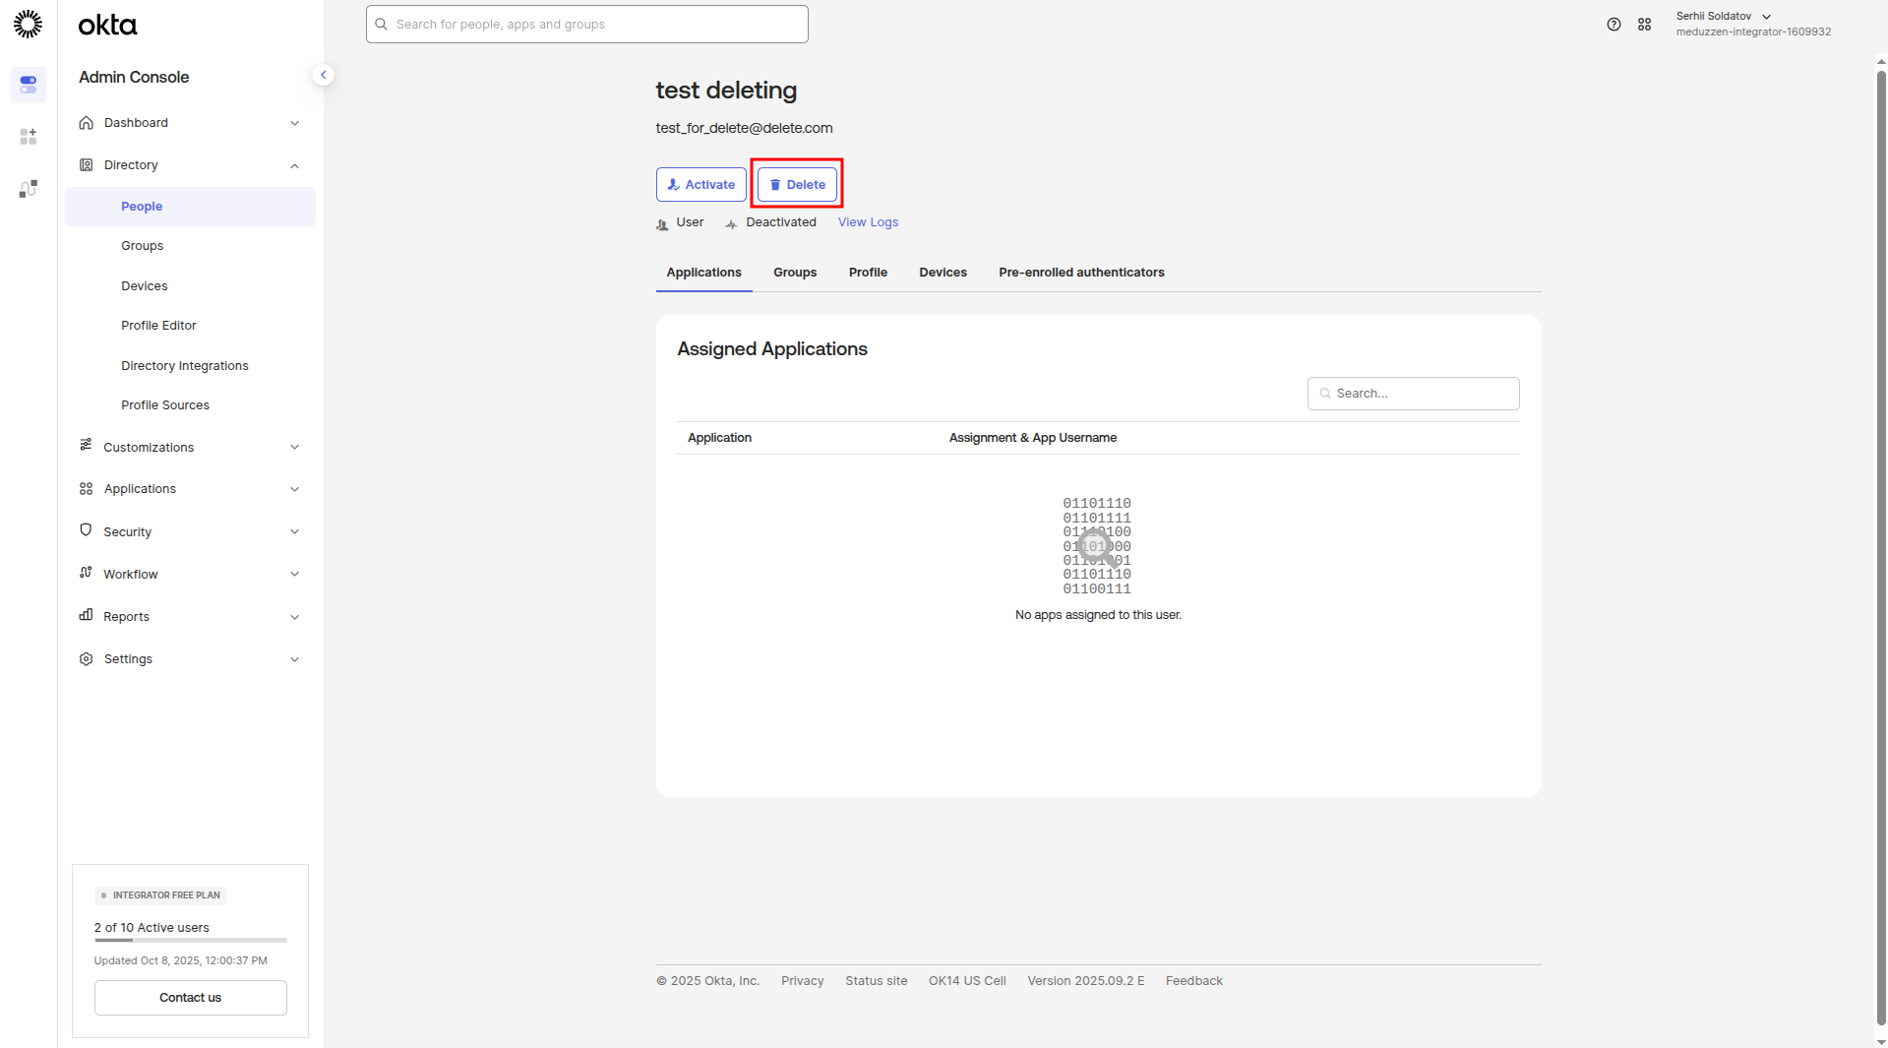Expand the Reports chevron
The width and height of the screenshot is (1888, 1048).
pos(294,617)
